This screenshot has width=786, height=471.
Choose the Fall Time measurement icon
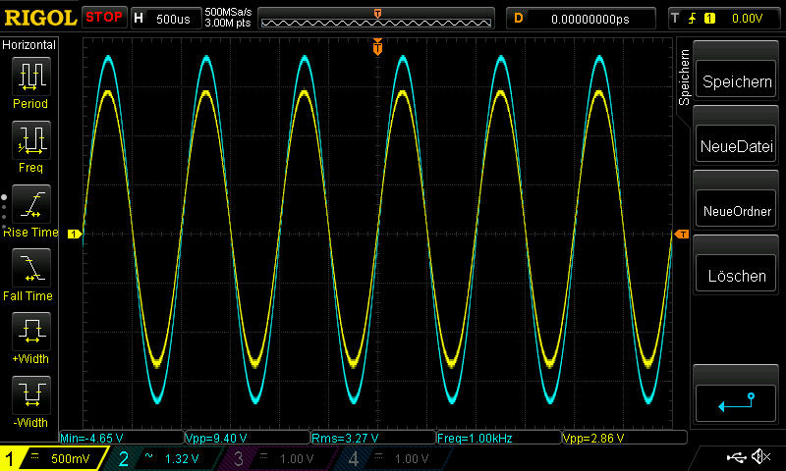click(31, 267)
